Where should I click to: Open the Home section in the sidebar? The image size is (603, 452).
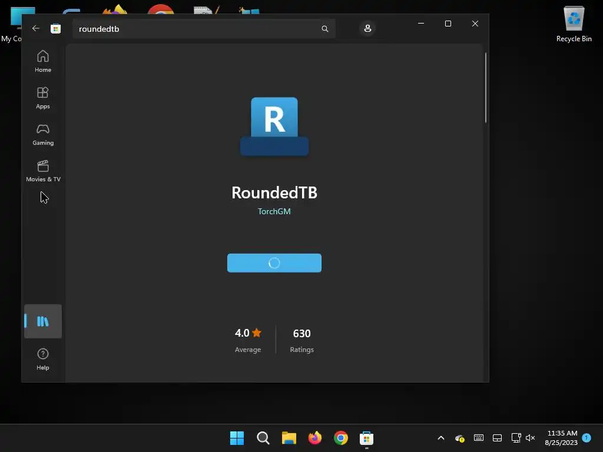coord(43,61)
